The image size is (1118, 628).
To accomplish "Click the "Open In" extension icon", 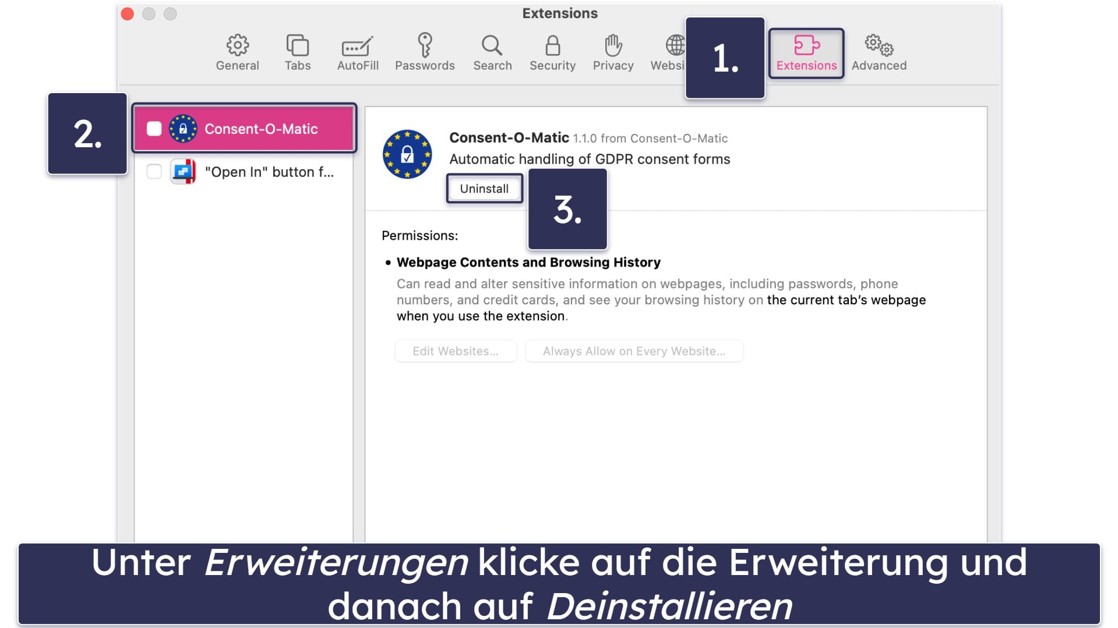I will point(183,172).
